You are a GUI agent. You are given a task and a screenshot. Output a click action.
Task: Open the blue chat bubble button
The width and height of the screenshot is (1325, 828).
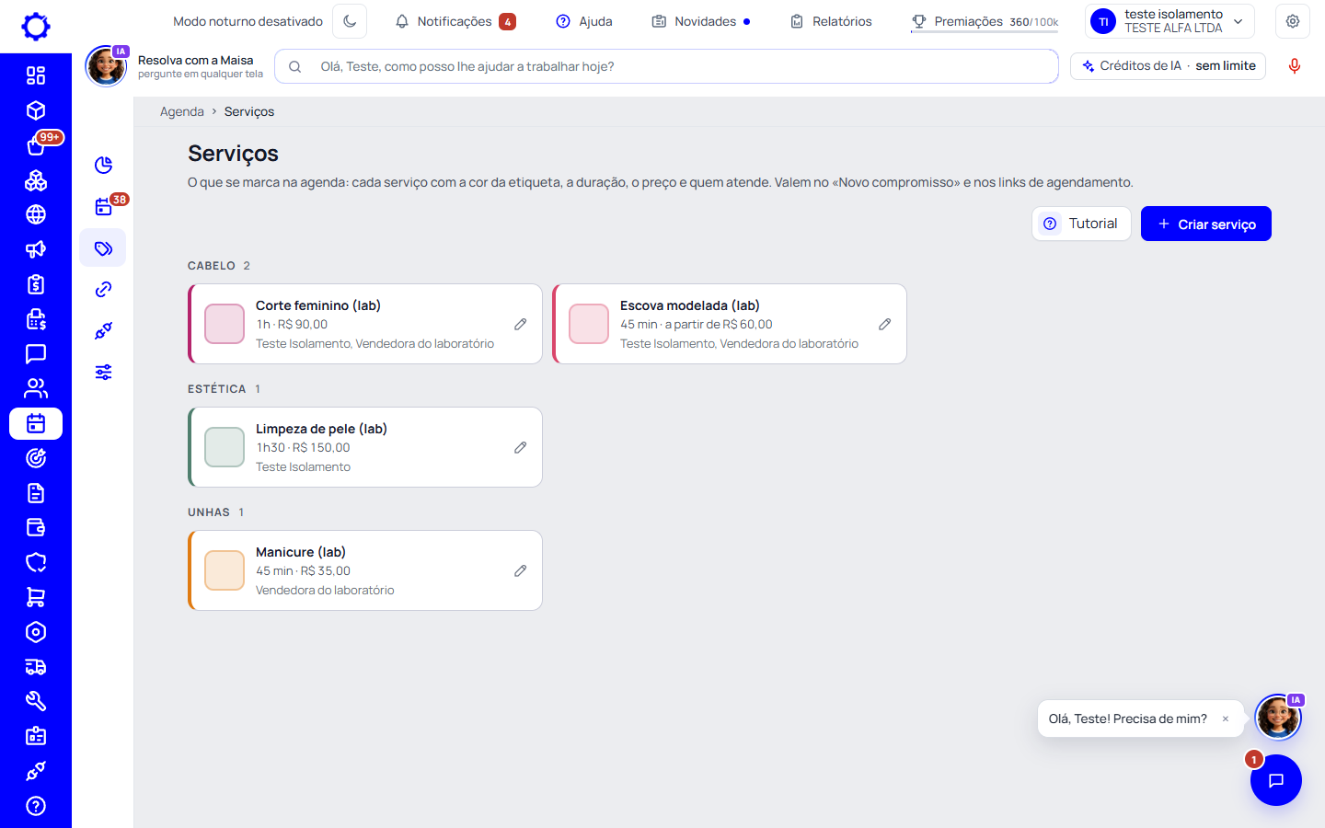[x=1276, y=780]
